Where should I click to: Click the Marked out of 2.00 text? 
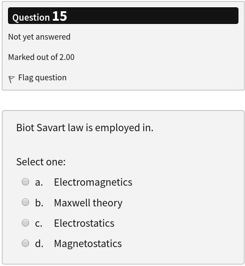click(41, 57)
